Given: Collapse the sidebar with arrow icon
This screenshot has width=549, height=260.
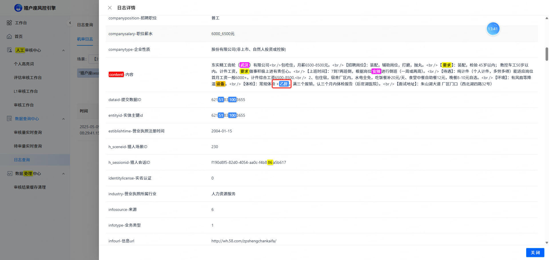Looking at the screenshot, I should pyautogui.click(x=70, y=23).
